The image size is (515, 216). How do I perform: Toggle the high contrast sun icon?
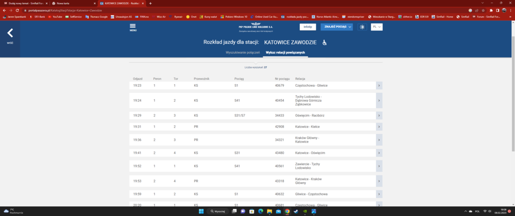[x=362, y=27]
